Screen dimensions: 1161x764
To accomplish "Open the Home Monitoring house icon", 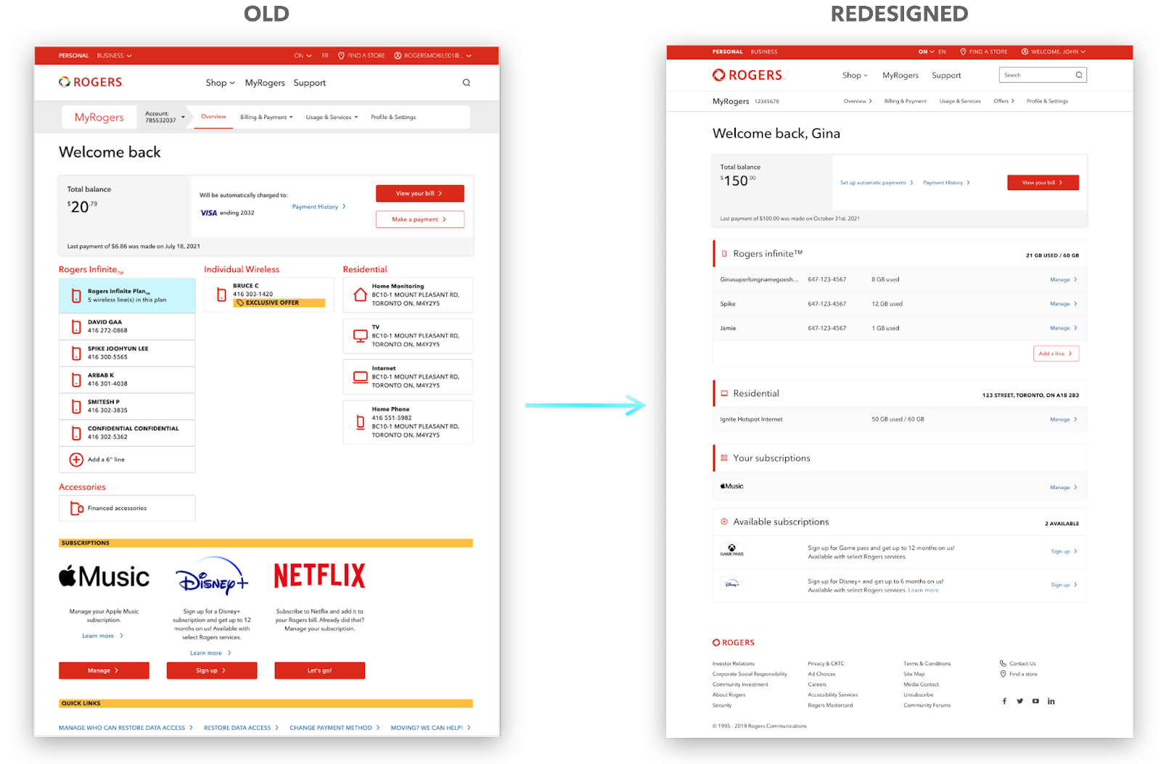I will click(360, 295).
